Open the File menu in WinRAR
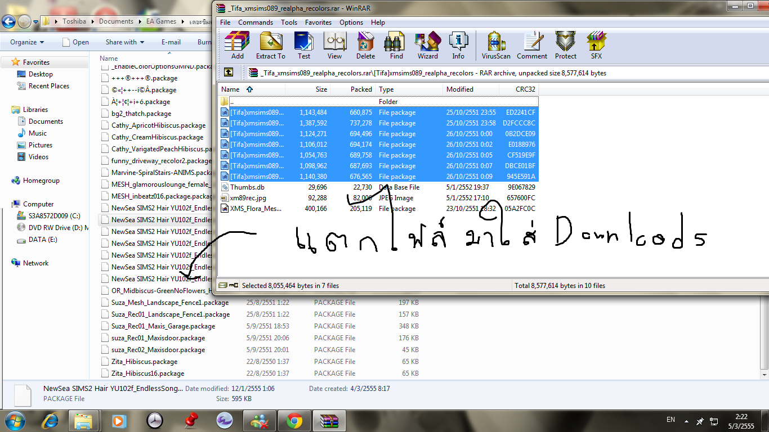Screen dimensions: 769x432 click(225, 22)
